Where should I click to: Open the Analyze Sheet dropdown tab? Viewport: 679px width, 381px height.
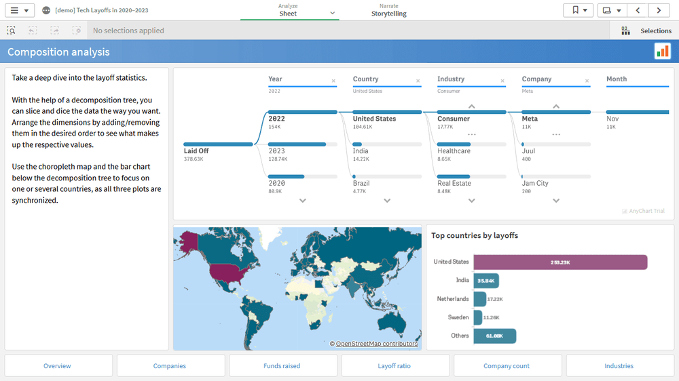coord(289,10)
